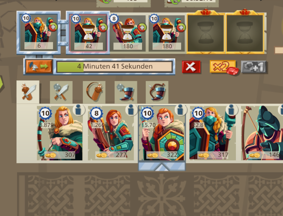Screen dimensions: 283x216
Task: Select the bow and horn tab
Action: pyautogui.click(x=157, y=93)
